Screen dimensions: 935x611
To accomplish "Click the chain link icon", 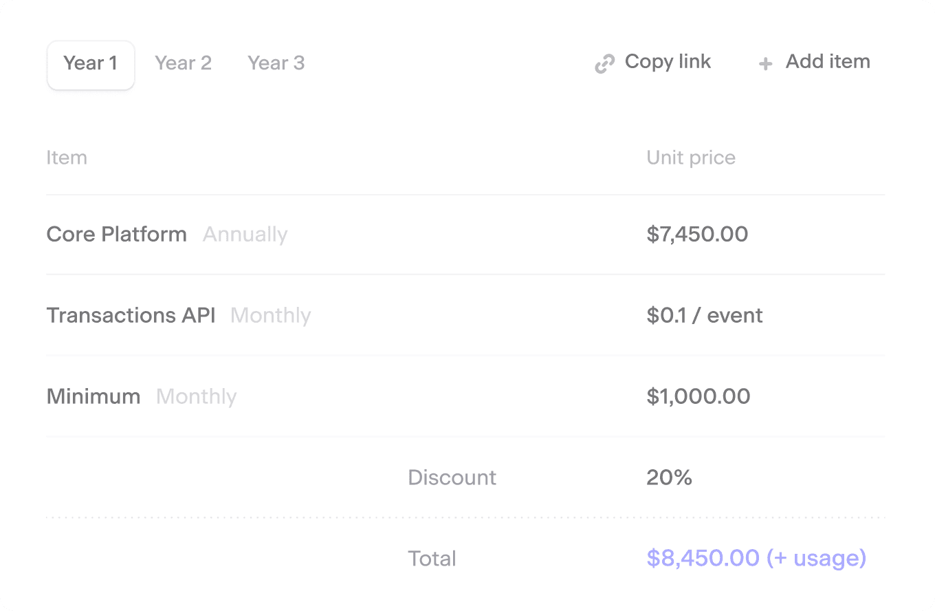I will coord(604,64).
